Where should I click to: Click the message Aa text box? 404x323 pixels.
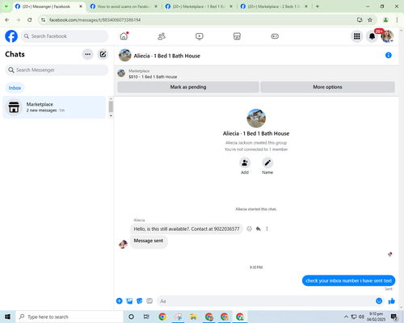pos(265,301)
